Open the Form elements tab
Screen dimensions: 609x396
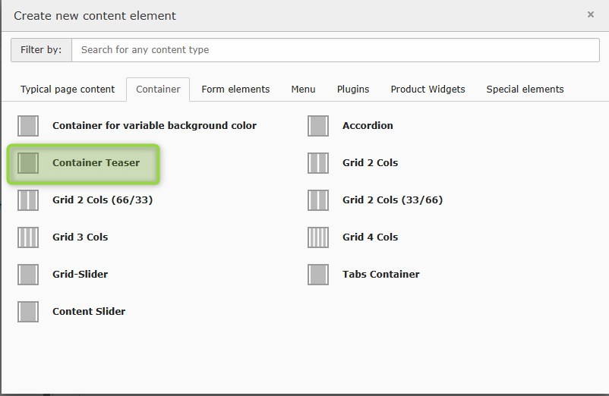(x=235, y=90)
